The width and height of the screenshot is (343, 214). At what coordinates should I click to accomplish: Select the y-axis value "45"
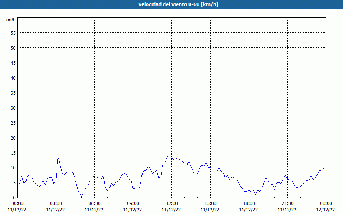coord(13,62)
